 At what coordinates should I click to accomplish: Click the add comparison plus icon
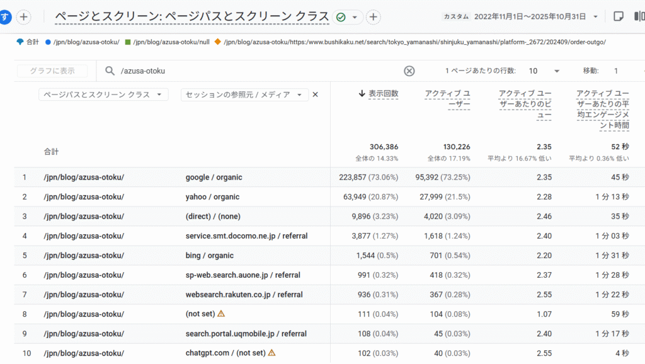pyautogui.click(x=23, y=17)
